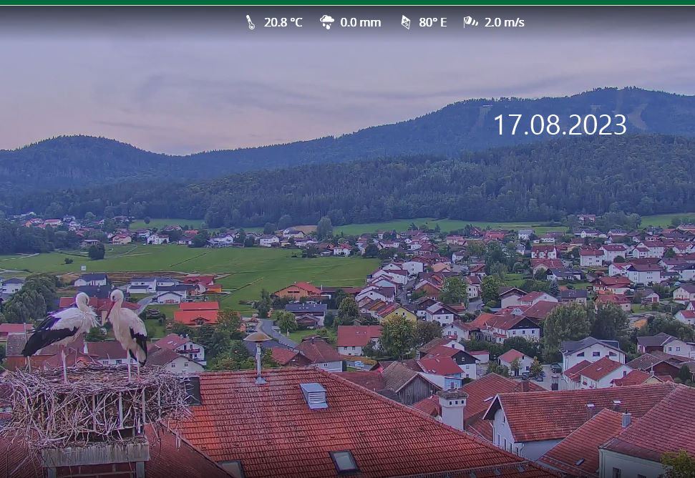Viewport: 695px width, 478px height.
Task: Click the rain cloud precipitation icon
Action: pyautogui.click(x=327, y=21)
